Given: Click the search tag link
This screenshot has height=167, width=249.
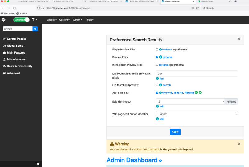Looking at the screenshot, I should pos(167,85).
